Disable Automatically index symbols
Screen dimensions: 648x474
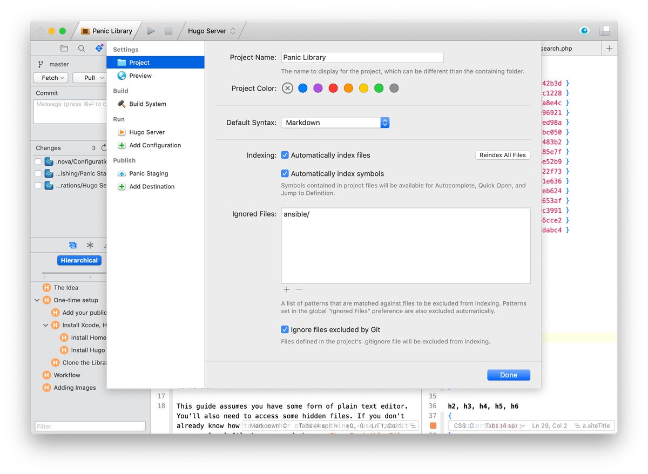284,173
